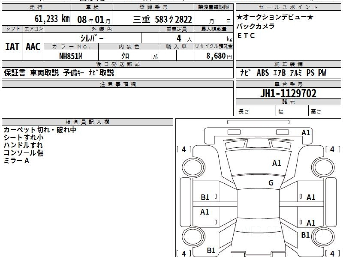Select the コンソール傷 note
The image size is (343, 257).
coord(23,153)
